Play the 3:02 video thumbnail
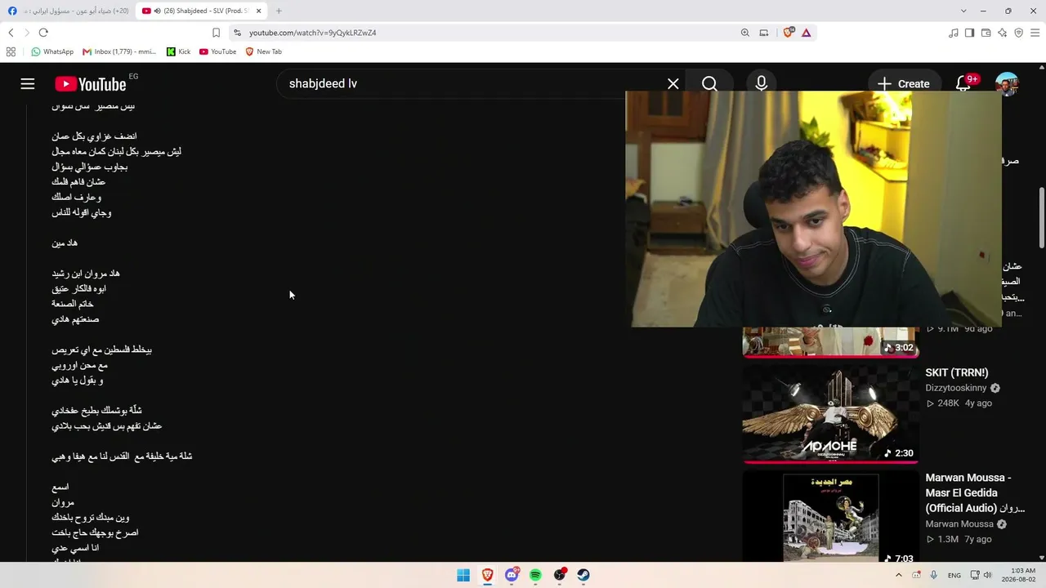This screenshot has width=1046, height=588. [x=830, y=342]
